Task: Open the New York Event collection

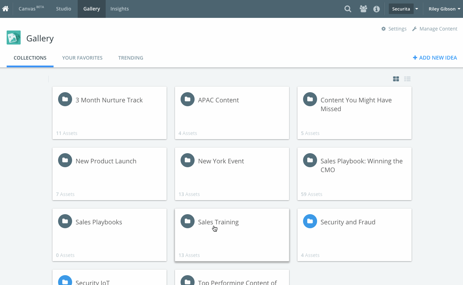Action: pos(232,174)
